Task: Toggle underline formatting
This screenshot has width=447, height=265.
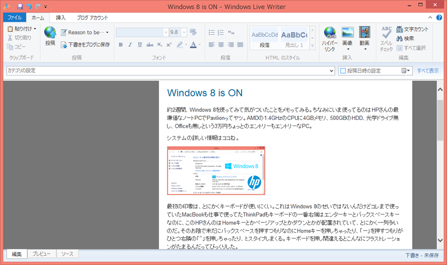Action: [x=140, y=45]
